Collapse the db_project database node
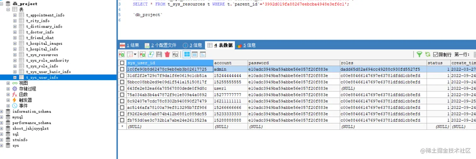This screenshot has width=476, height=159. pyautogui.click(x=2, y=4)
